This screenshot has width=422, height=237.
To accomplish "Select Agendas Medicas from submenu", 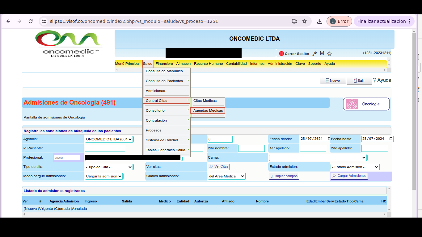I will coord(208,110).
